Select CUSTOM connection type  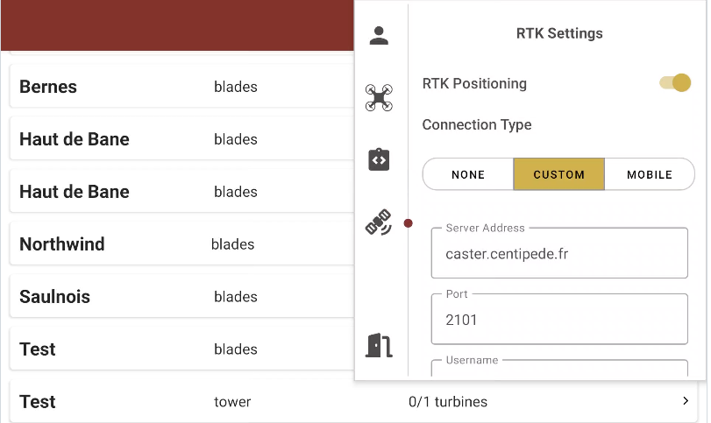pos(558,174)
